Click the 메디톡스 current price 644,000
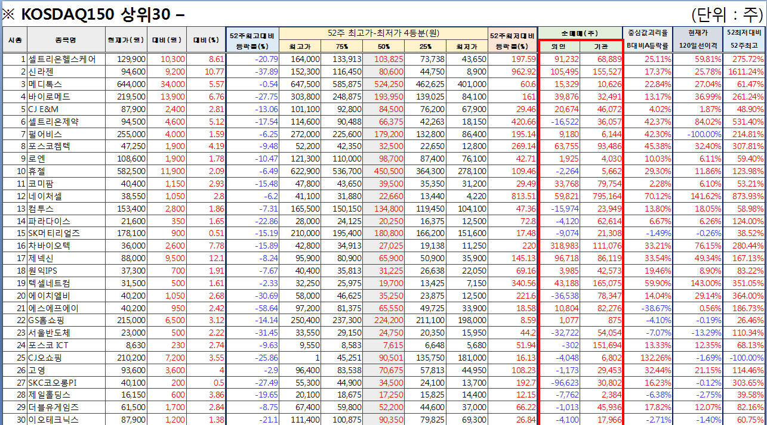The width and height of the screenshot is (767, 425). [x=130, y=84]
